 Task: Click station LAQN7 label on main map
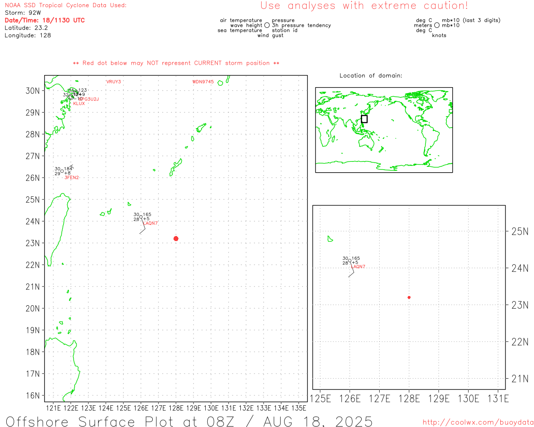click(151, 223)
